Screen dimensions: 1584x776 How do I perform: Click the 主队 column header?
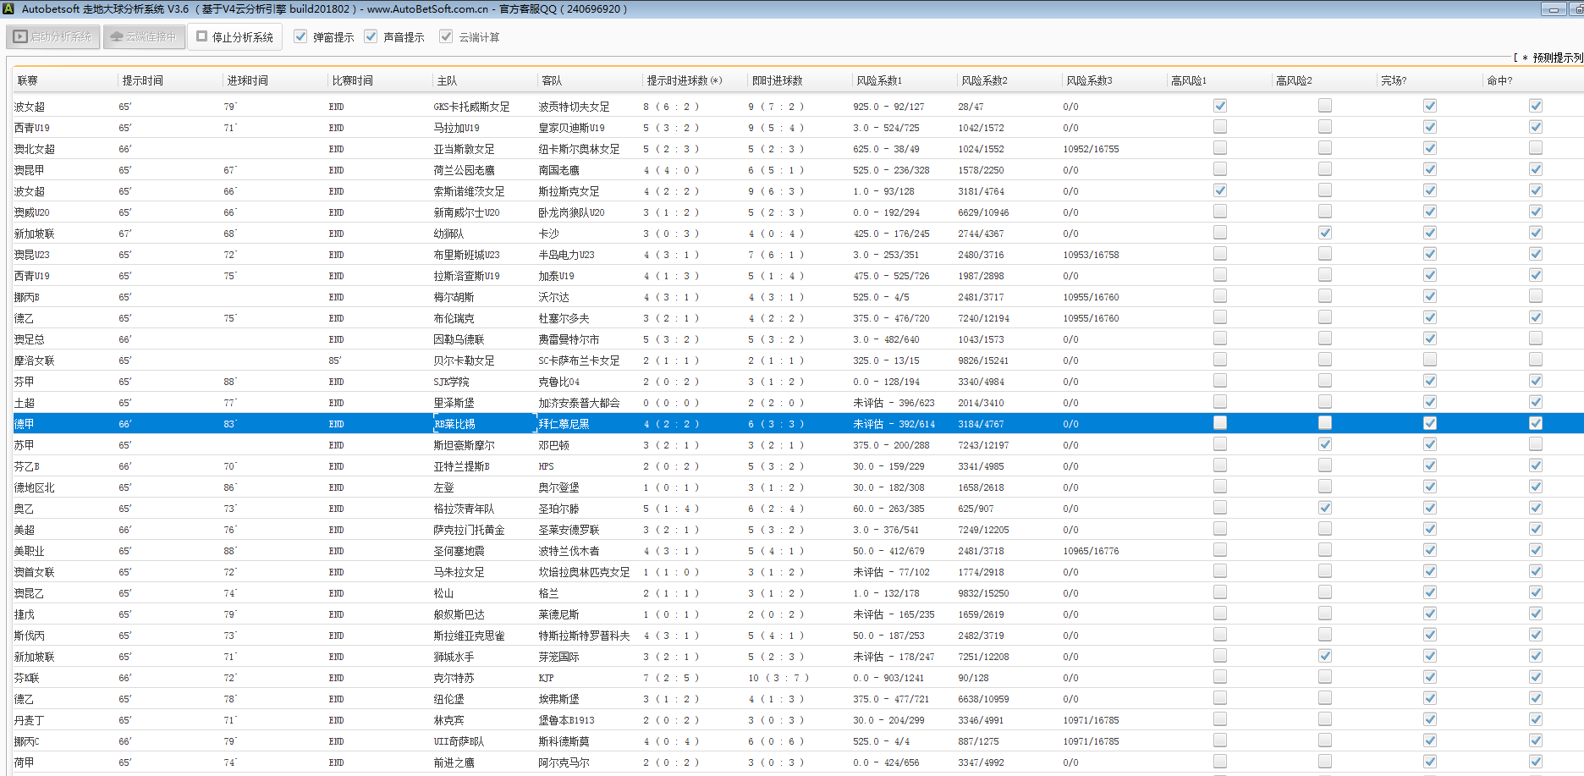pos(447,80)
